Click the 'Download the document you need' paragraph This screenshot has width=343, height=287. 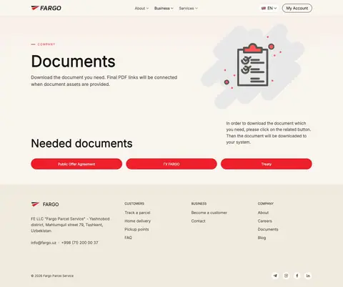[x=104, y=81]
